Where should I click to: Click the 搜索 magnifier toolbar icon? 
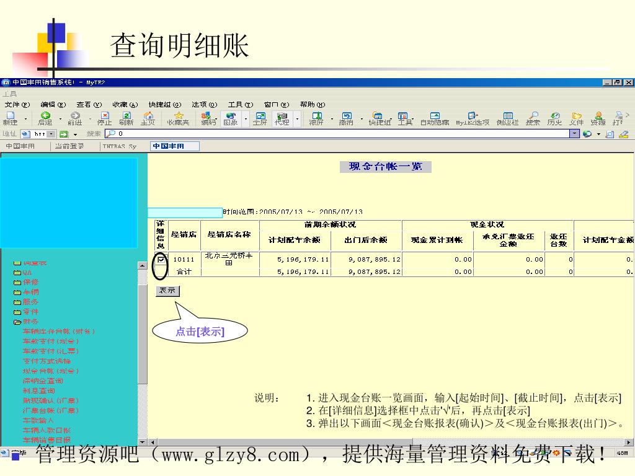tap(533, 118)
